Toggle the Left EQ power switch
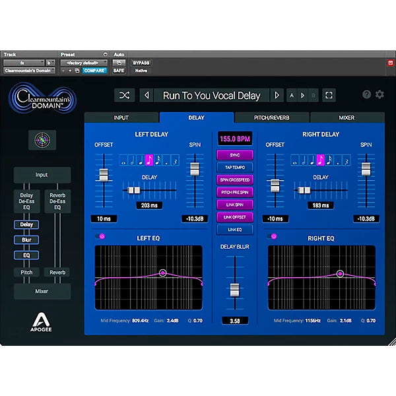 coord(101,236)
